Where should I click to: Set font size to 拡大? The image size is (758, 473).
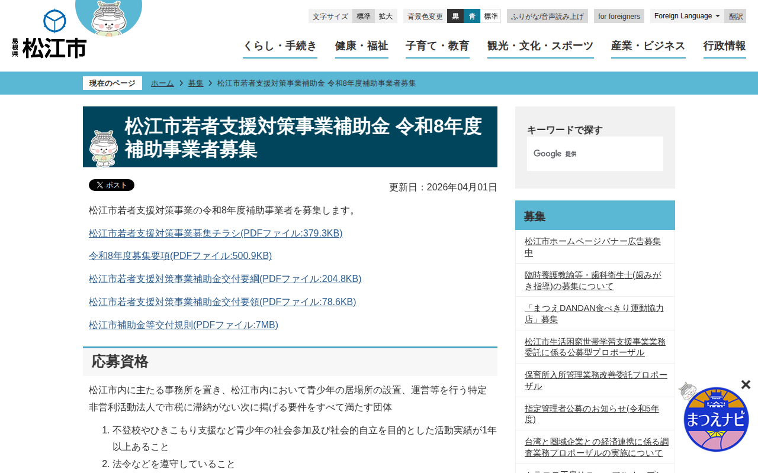(386, 16)
